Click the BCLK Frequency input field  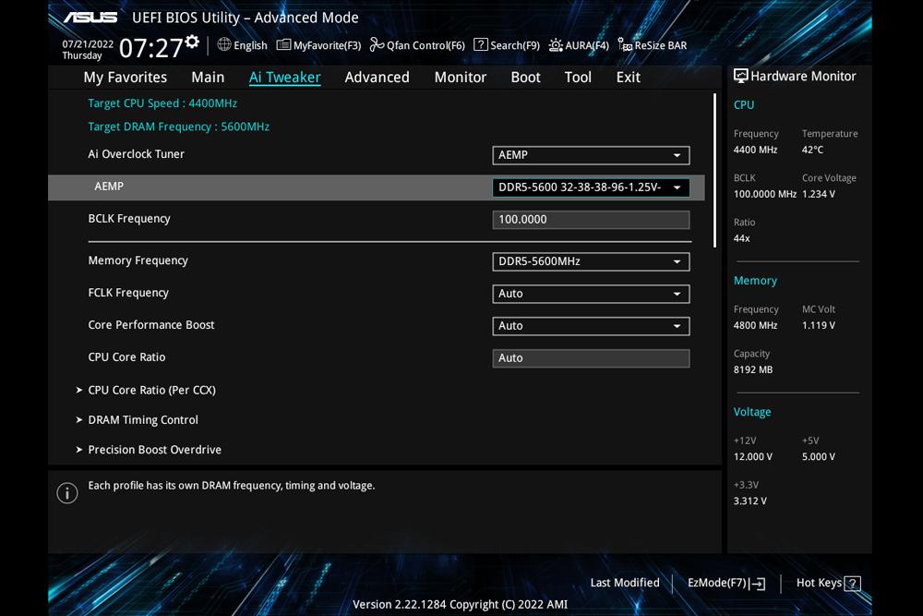click(591, 220)
